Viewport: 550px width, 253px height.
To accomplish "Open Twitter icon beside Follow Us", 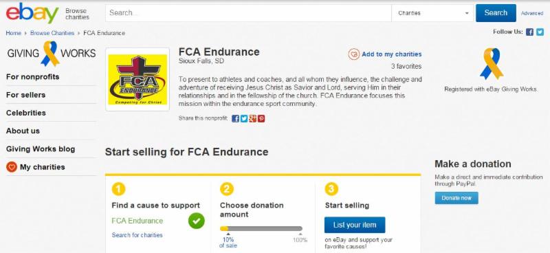I will (540, 32).
